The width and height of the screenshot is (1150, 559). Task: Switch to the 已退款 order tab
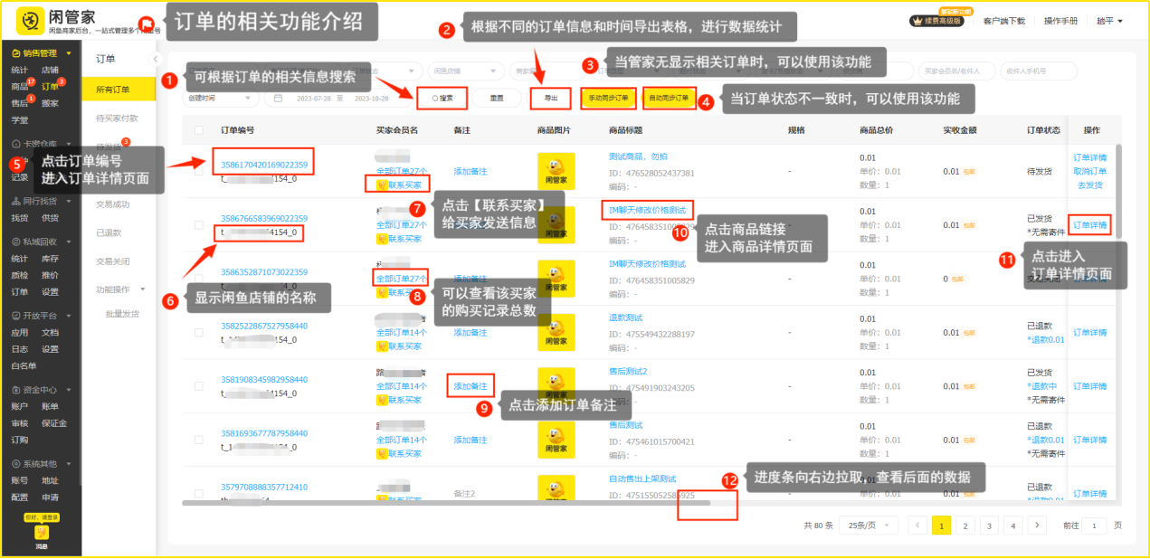pos(108,232)
